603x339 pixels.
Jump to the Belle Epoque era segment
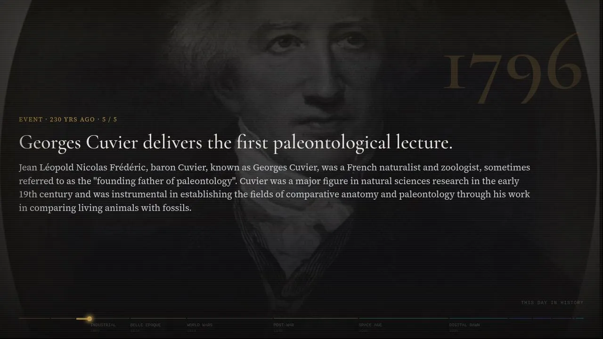[x=146, y=325]
